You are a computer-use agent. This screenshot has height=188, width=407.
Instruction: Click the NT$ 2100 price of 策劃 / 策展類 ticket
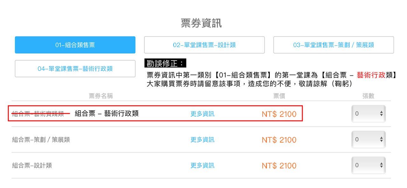pos(279,140)
